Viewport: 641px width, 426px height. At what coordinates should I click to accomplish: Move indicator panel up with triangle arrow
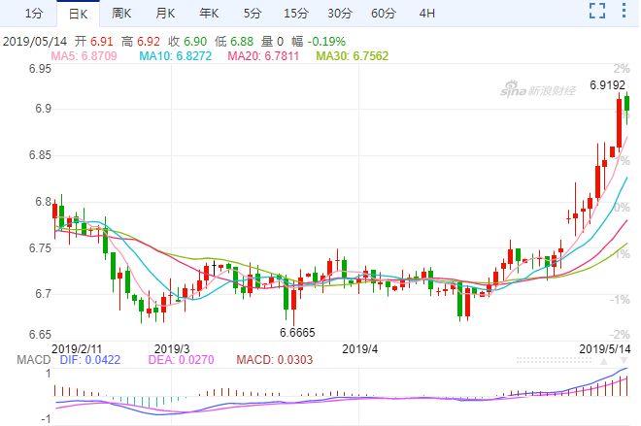click(603, 361)
